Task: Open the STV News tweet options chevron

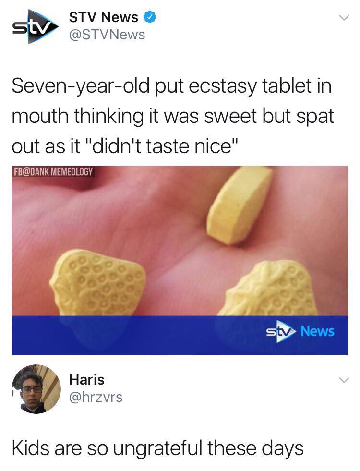Action: 344,18
